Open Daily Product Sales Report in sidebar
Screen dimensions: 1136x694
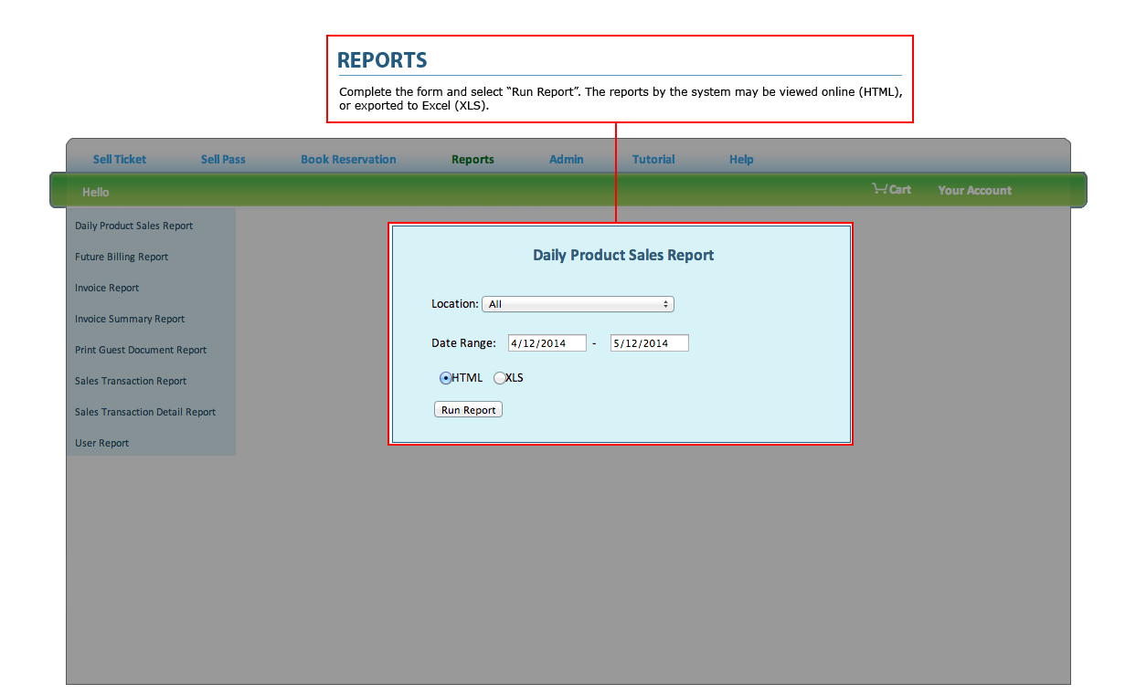134,226
